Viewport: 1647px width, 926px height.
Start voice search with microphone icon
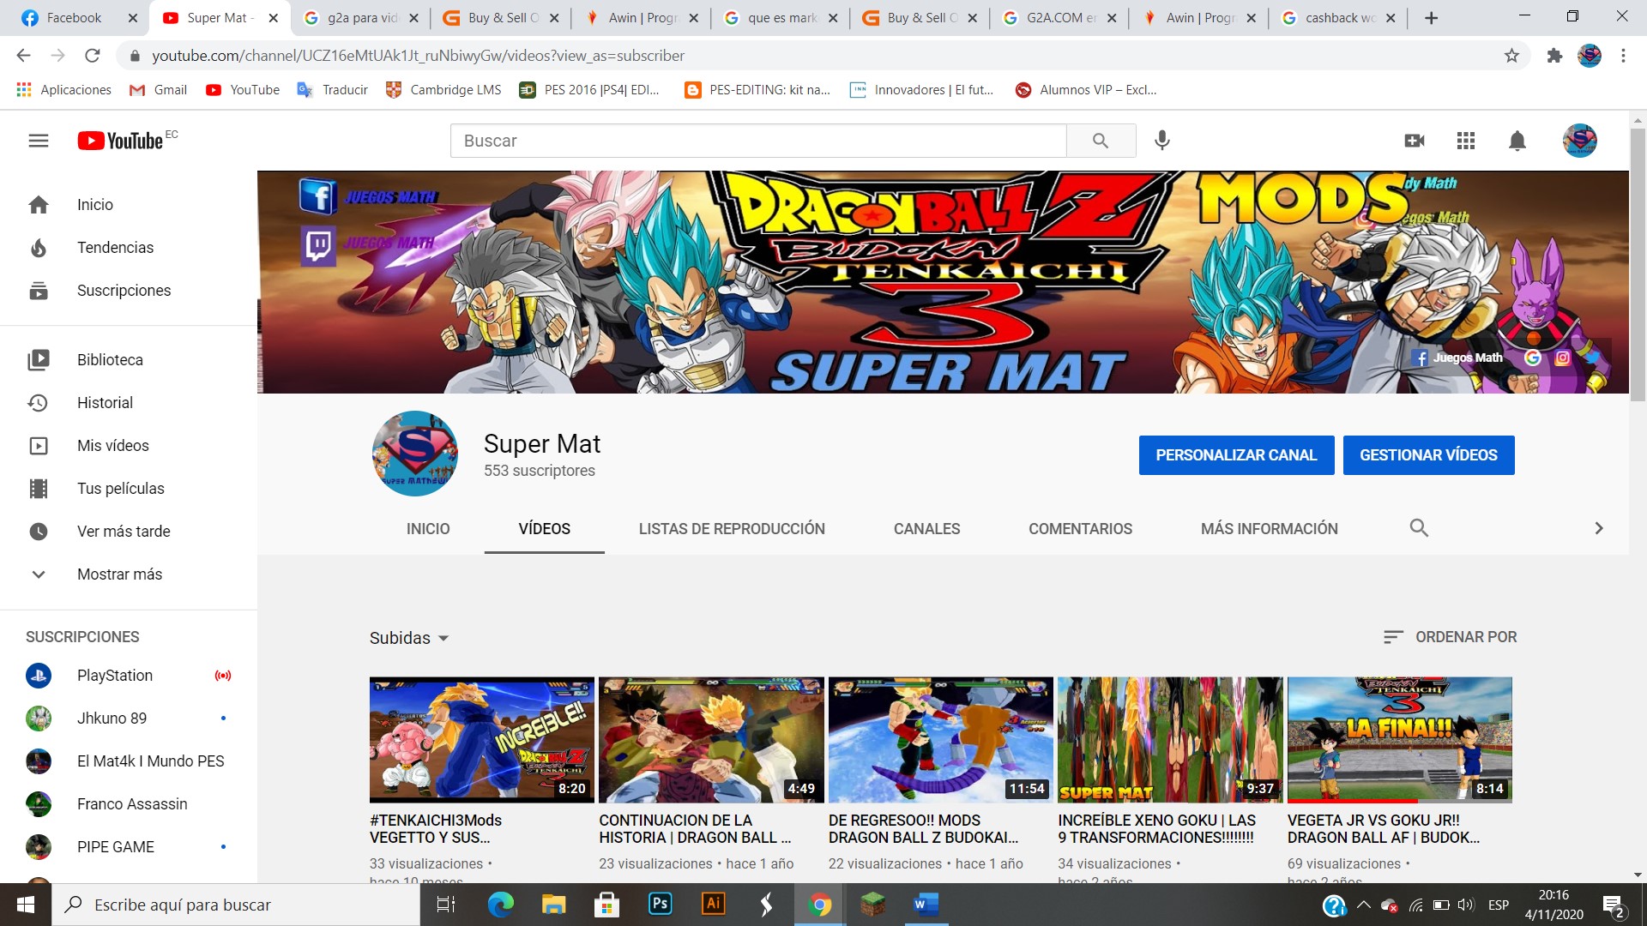(1161, 141)
